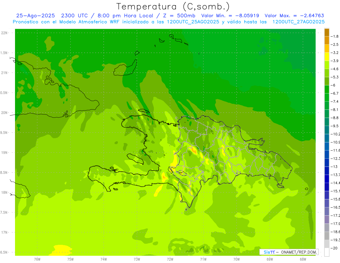Click the title "Temperatura (C,somb.)"

[173, 7]
